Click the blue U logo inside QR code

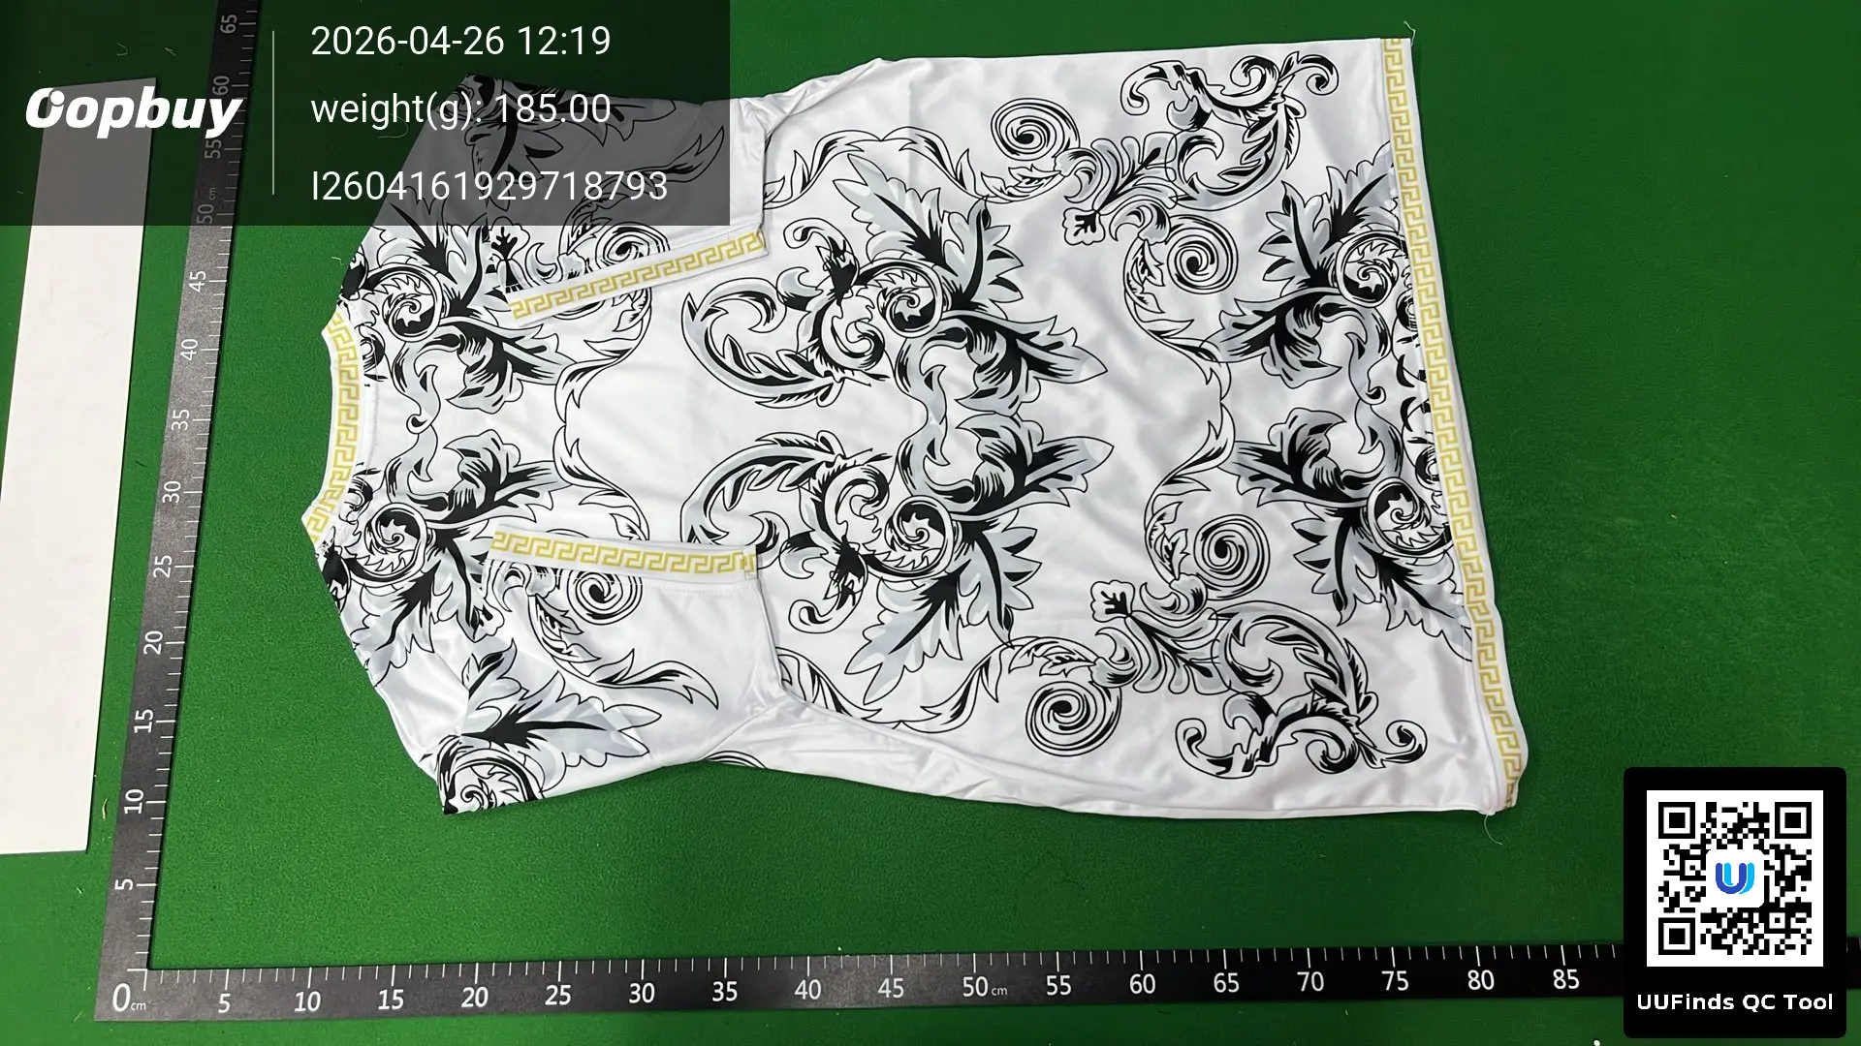1734,877
